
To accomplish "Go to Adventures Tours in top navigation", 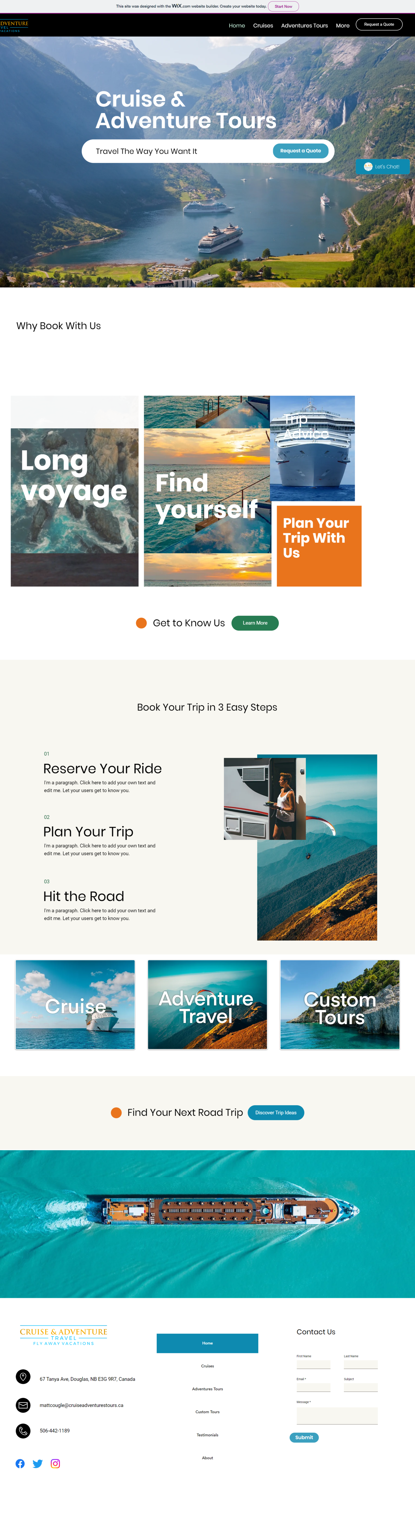I will (304, 25).
